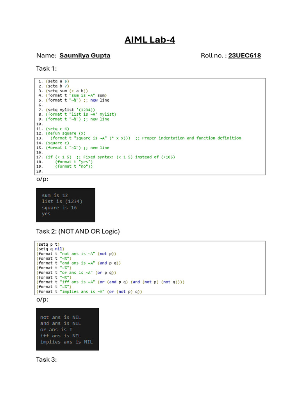
Task: Click the "or ans is T" output line
Action: 56,330
